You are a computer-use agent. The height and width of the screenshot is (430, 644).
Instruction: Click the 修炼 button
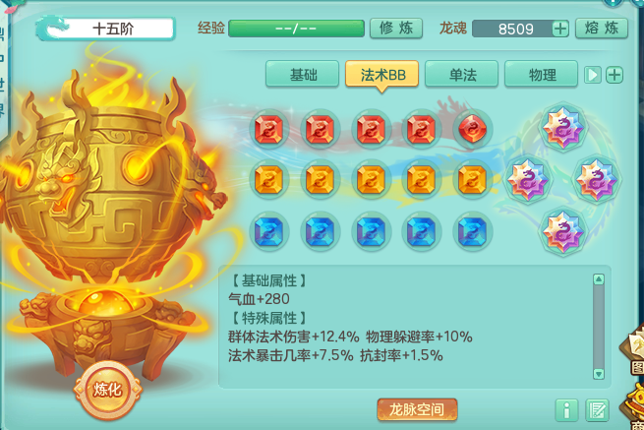tap(396, 29)
